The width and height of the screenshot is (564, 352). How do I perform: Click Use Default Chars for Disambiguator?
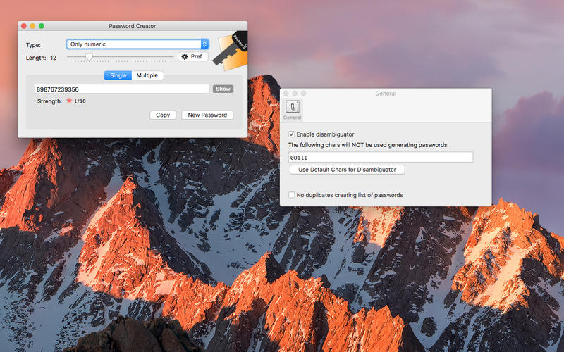[x=347, y=170]
